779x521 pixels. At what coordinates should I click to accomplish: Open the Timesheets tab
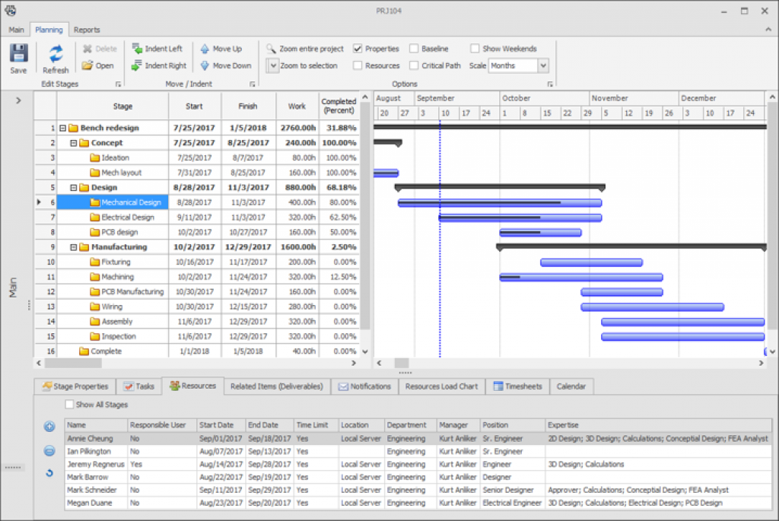[517, 386]
